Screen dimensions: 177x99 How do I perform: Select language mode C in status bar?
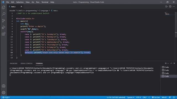pos(149,97)
